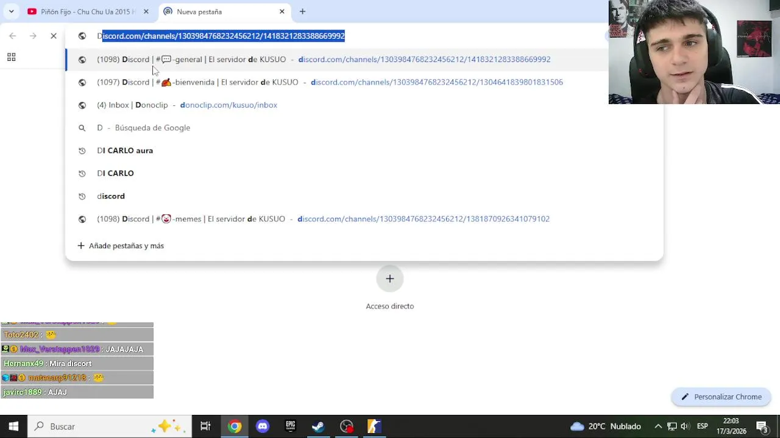
Task: Click the taskbar Buscar search box
Action: [x=110, y=426]
